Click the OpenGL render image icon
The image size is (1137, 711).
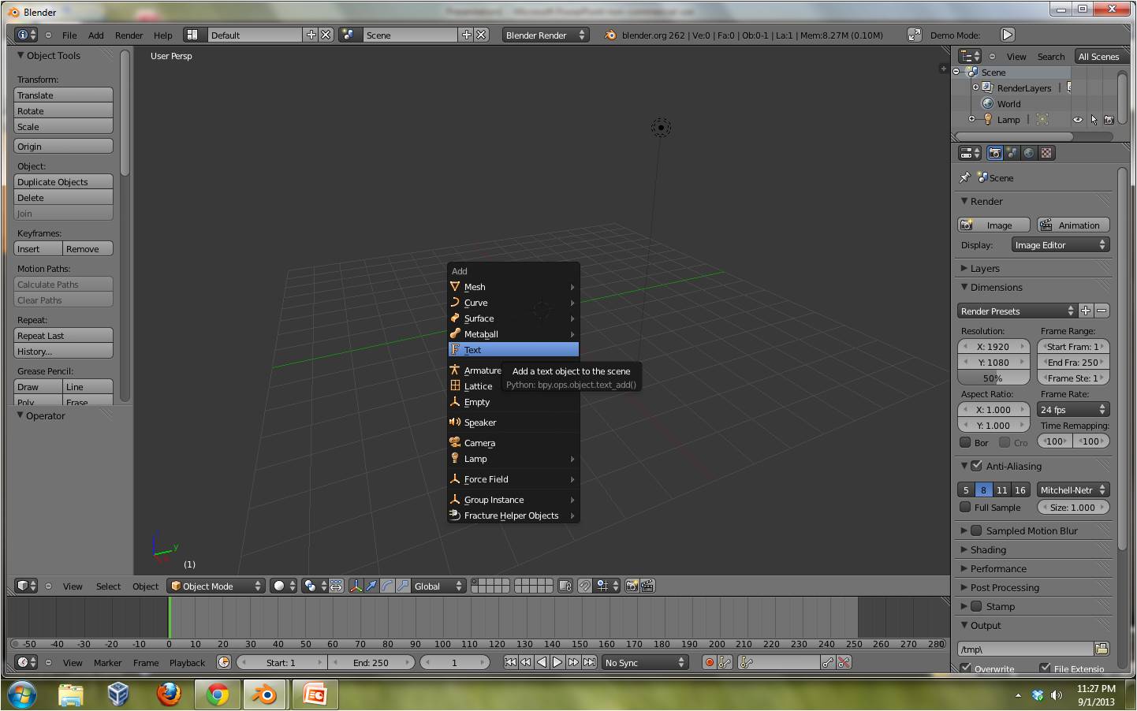tap(632, 586)
